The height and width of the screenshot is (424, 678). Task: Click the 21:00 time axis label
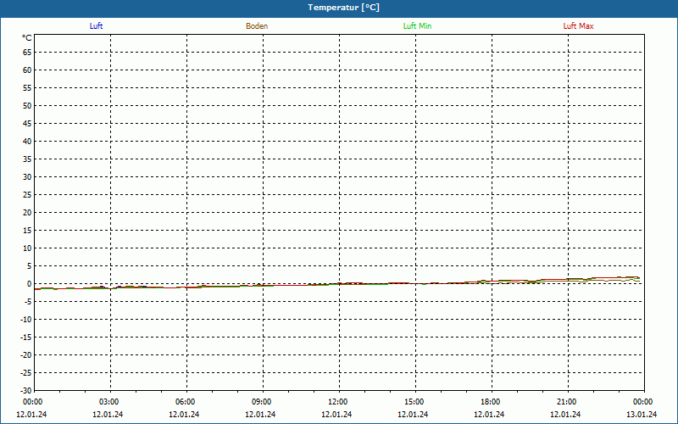click(567, 402)
